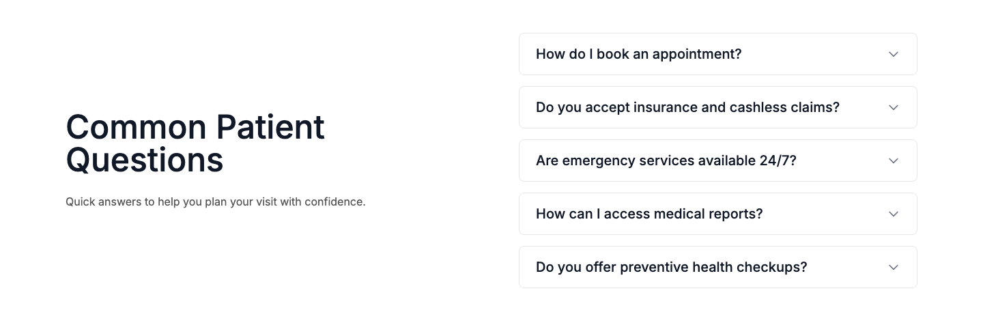Open "Do you offer preventive health checkups?"
This screenshot has width=983, height=321.
pos(671,267)
